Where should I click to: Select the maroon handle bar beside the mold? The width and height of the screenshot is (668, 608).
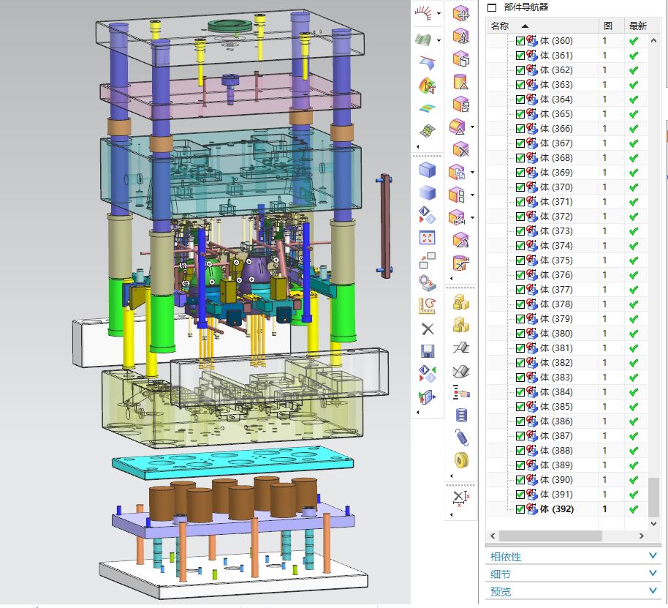coord(386,226)
